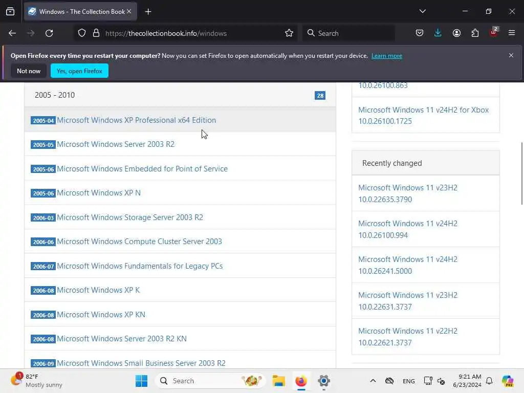Launch Copilot preview from taskbar
524x393 pixels.
[508, 381]
